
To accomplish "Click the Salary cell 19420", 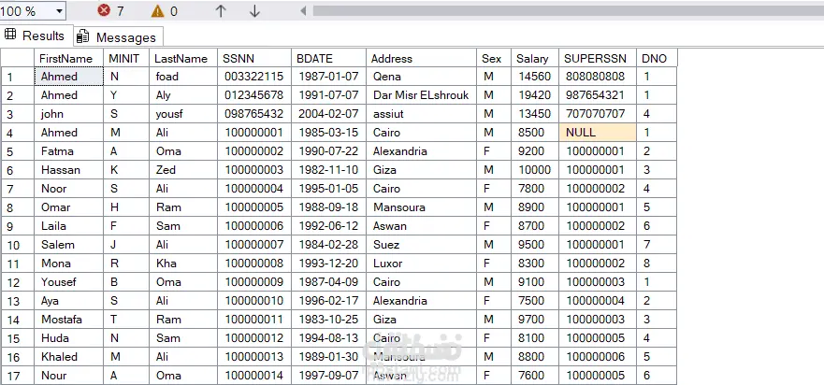I will coord(534,95).
